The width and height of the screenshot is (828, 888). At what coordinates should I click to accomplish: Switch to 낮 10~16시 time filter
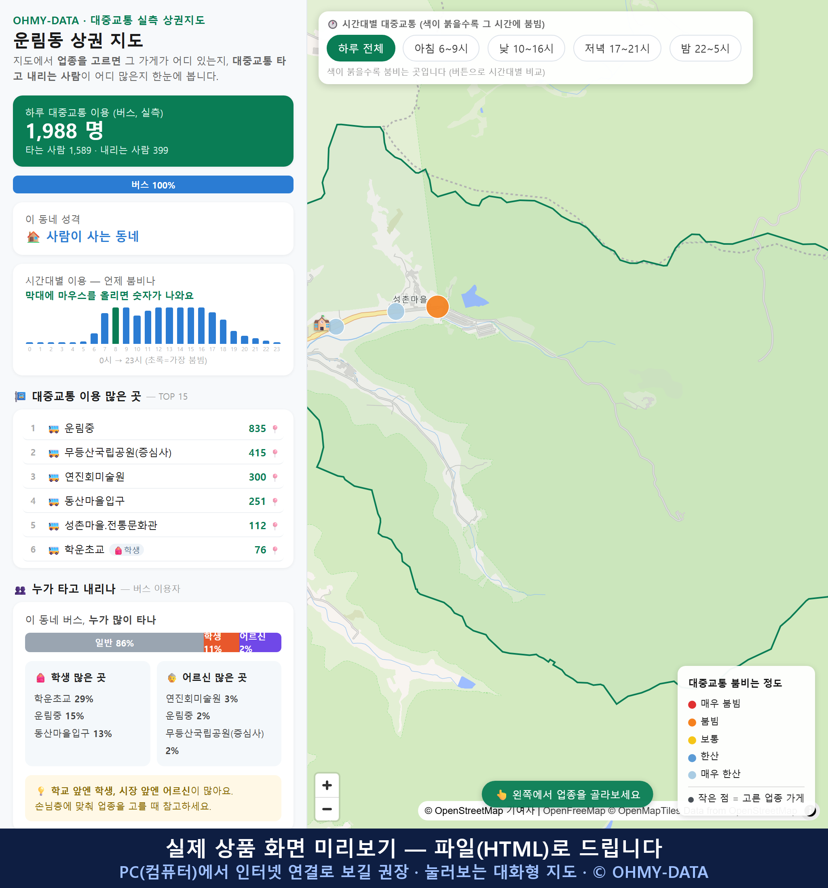click(526, 48)
